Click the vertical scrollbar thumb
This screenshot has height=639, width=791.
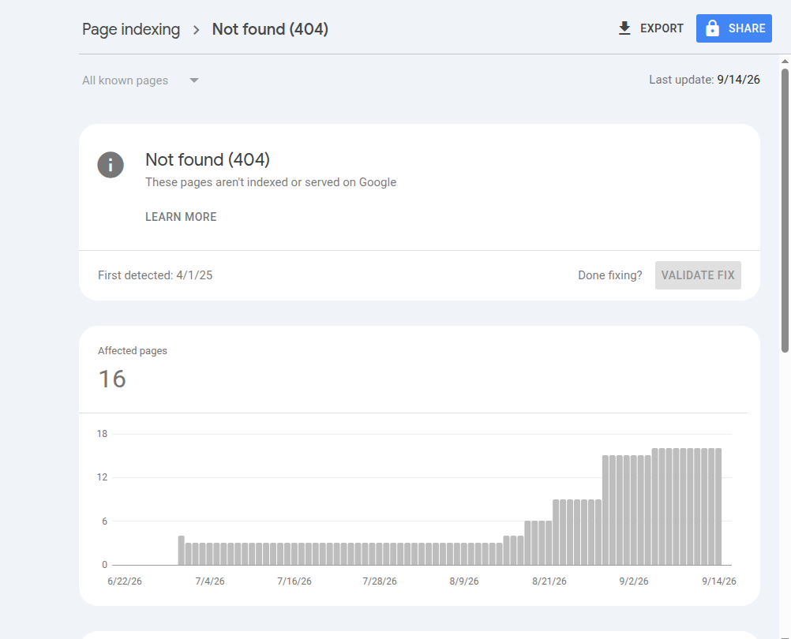tap(785, 210)
